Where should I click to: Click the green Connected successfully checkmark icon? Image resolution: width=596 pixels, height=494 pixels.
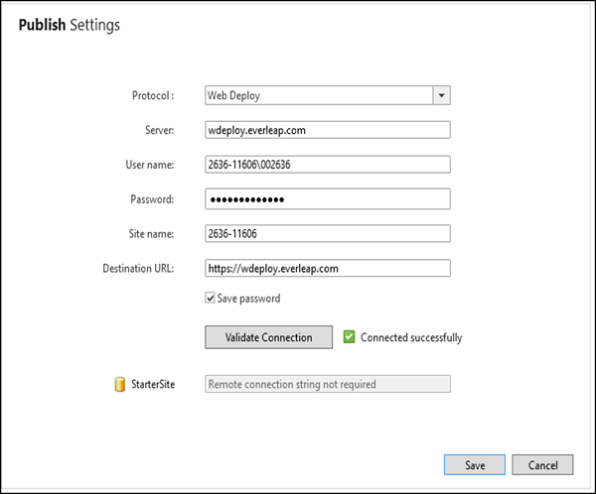coord(349,337)
